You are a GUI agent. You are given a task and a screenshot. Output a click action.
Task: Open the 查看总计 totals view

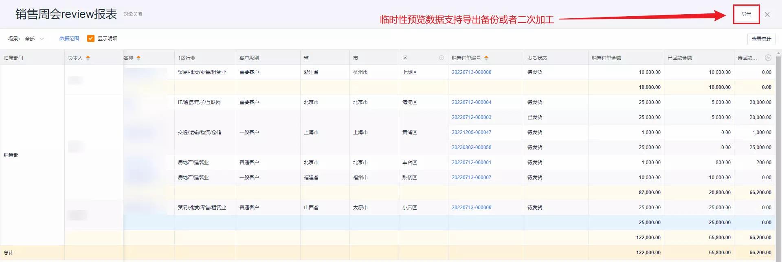point(761,39)
